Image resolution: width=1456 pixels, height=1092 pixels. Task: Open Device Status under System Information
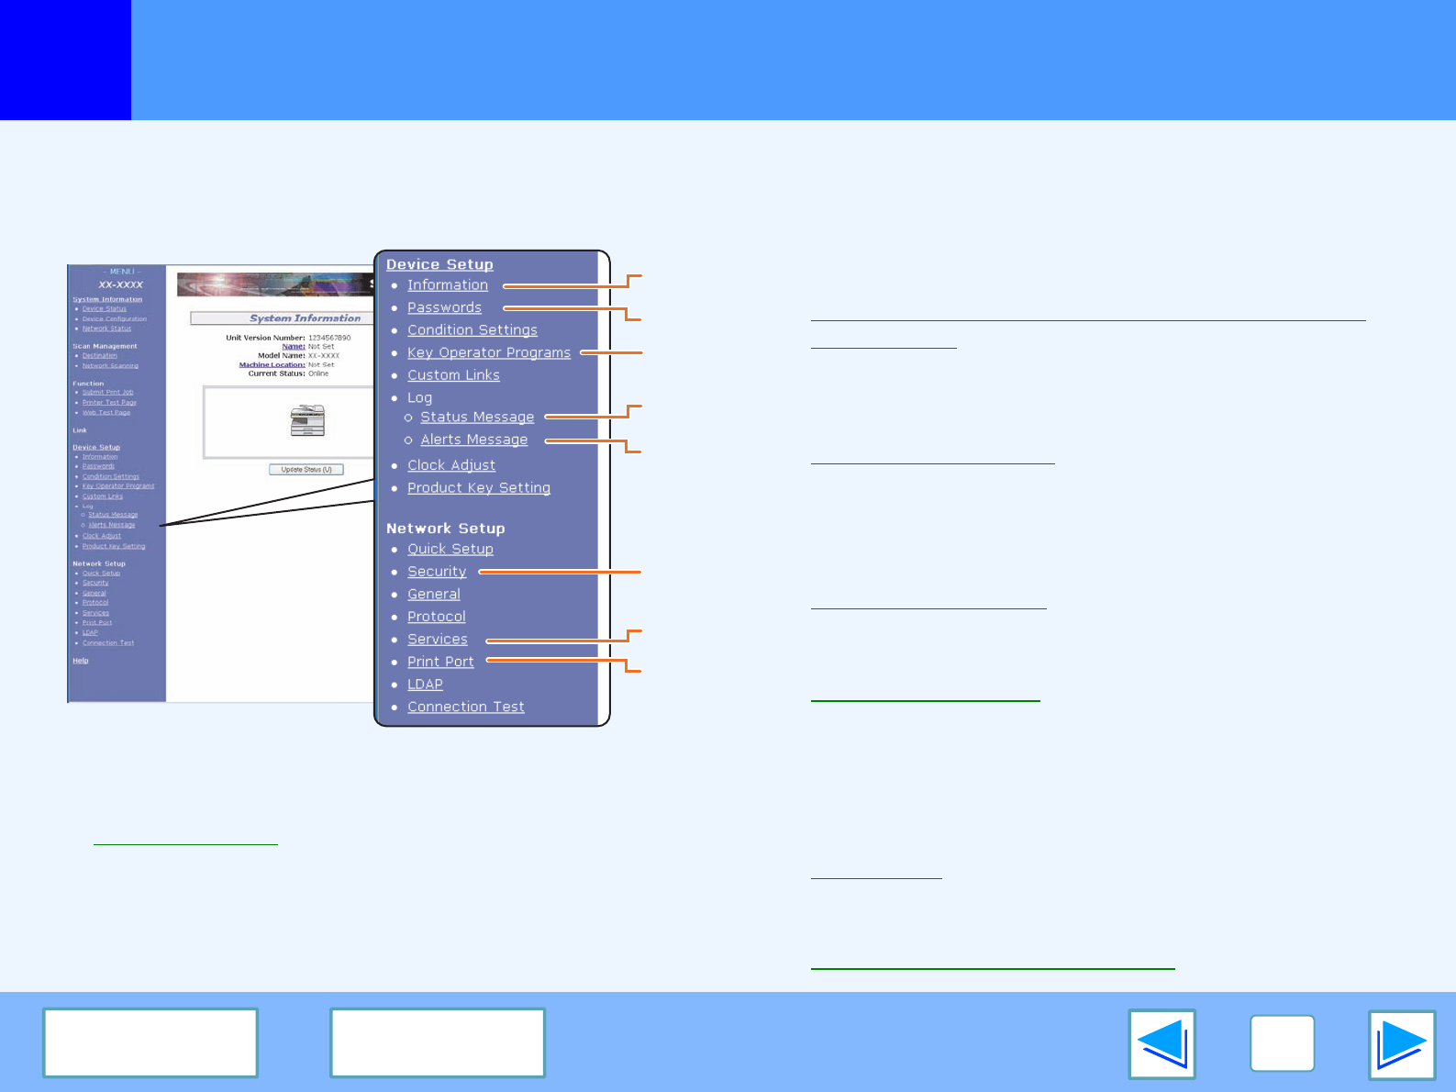coord(104,309)
